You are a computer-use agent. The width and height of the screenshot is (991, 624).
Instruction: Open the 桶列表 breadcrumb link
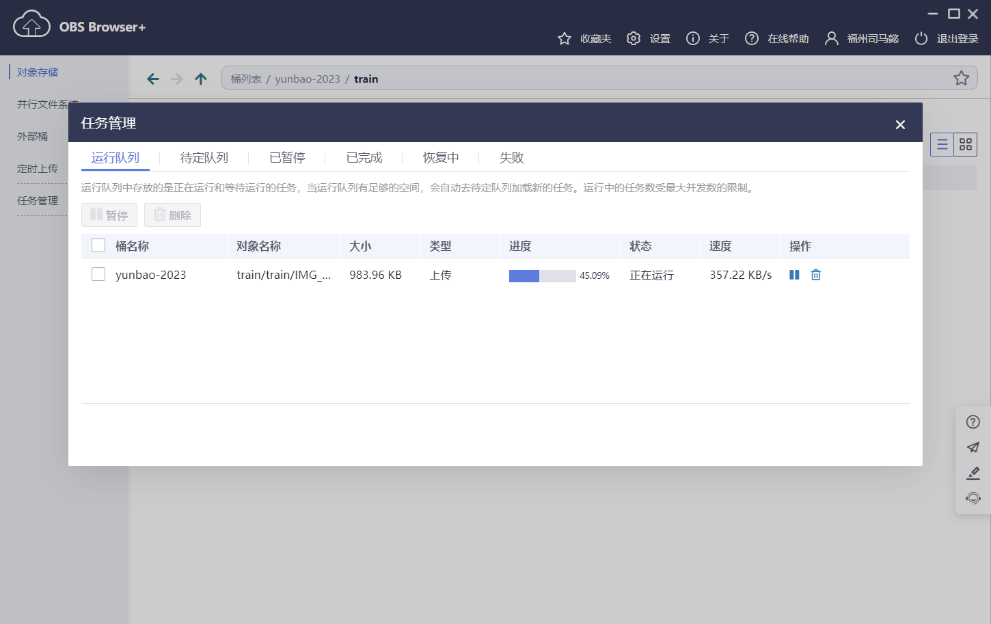pos(245,78)
